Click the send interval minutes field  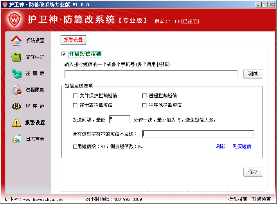coord(120,119)
